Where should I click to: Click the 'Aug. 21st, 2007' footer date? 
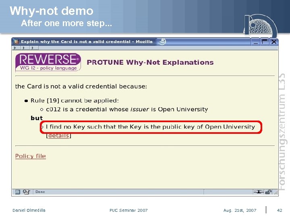click(x=240, y=210)
